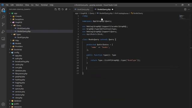Screen dimensions: 192x108
Task: Open cache.php in config folder
Action: coord(19,64)
